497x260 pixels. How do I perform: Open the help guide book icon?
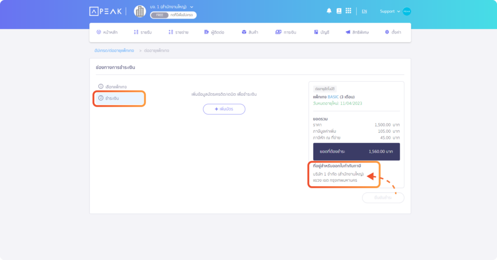pyautogui.click(x=339, y=11)
